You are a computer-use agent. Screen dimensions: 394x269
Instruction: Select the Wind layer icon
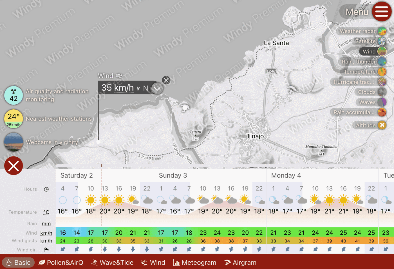coord(382,52)
